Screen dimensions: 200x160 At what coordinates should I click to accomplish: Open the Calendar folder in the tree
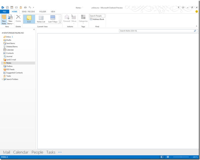click(18, 50)
